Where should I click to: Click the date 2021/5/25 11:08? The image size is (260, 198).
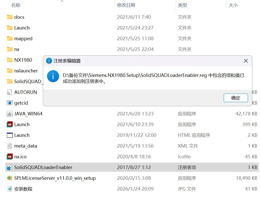135,38
